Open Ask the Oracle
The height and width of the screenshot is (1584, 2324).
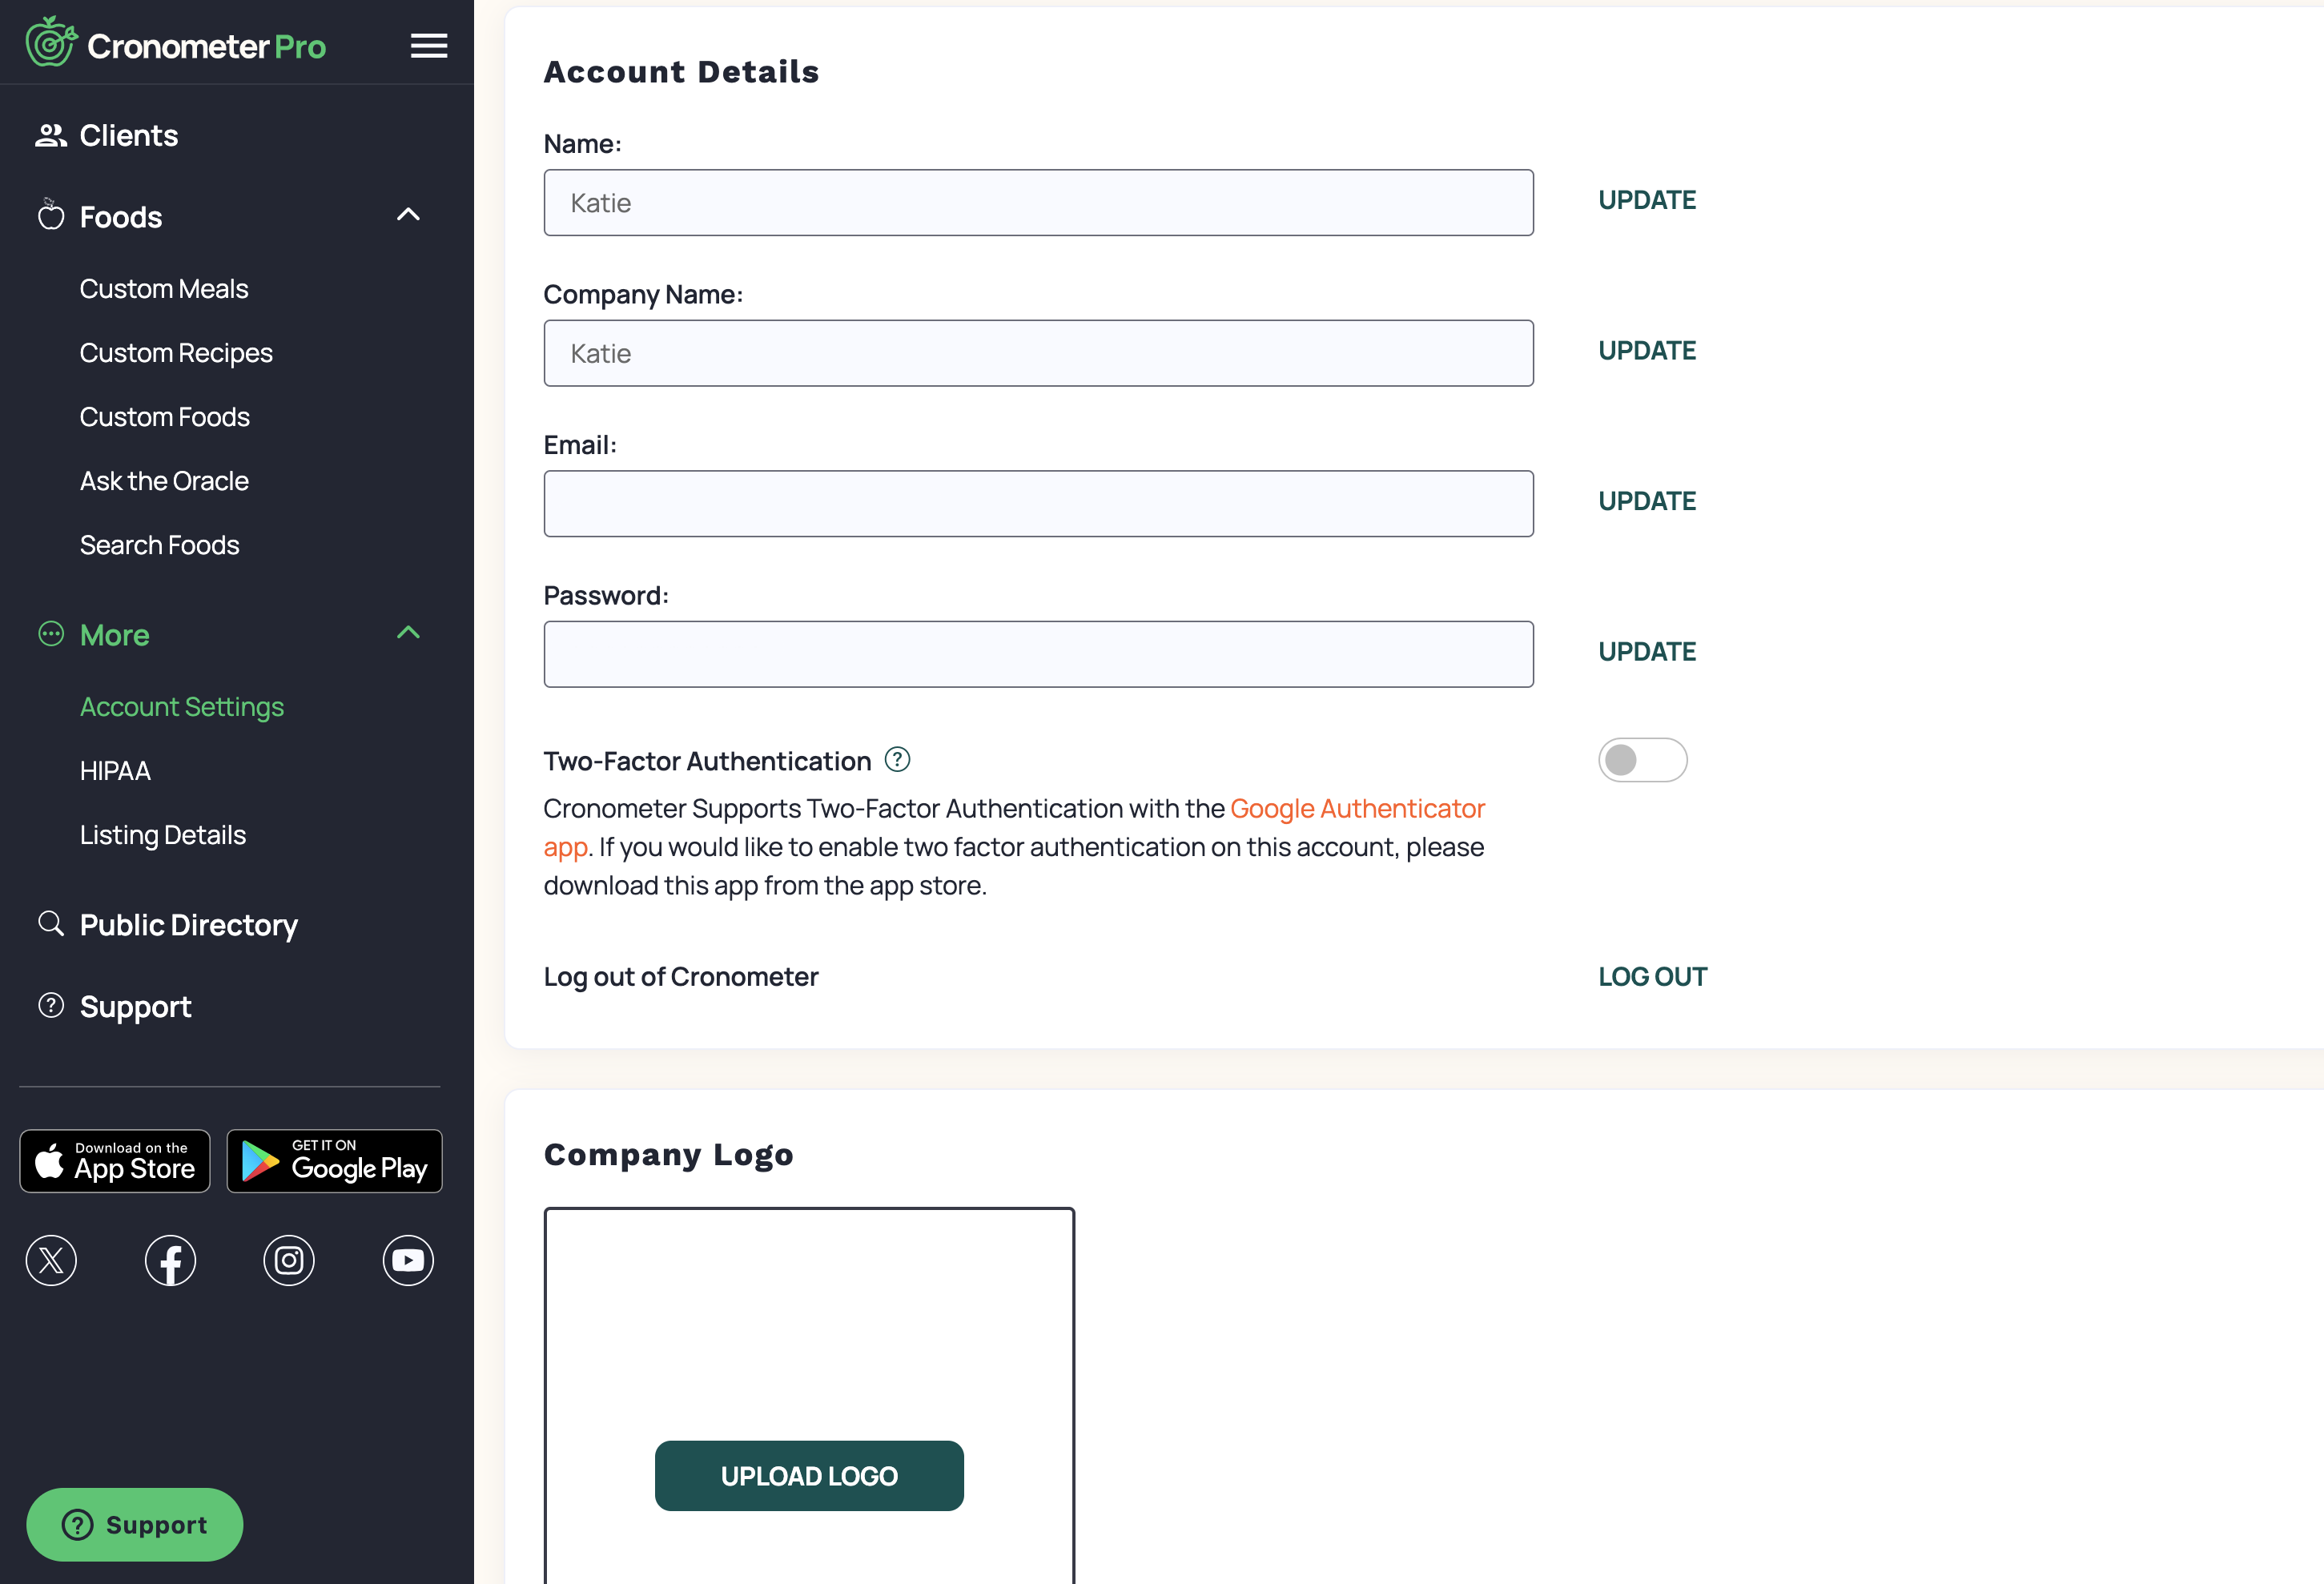(x=164, y=481)
